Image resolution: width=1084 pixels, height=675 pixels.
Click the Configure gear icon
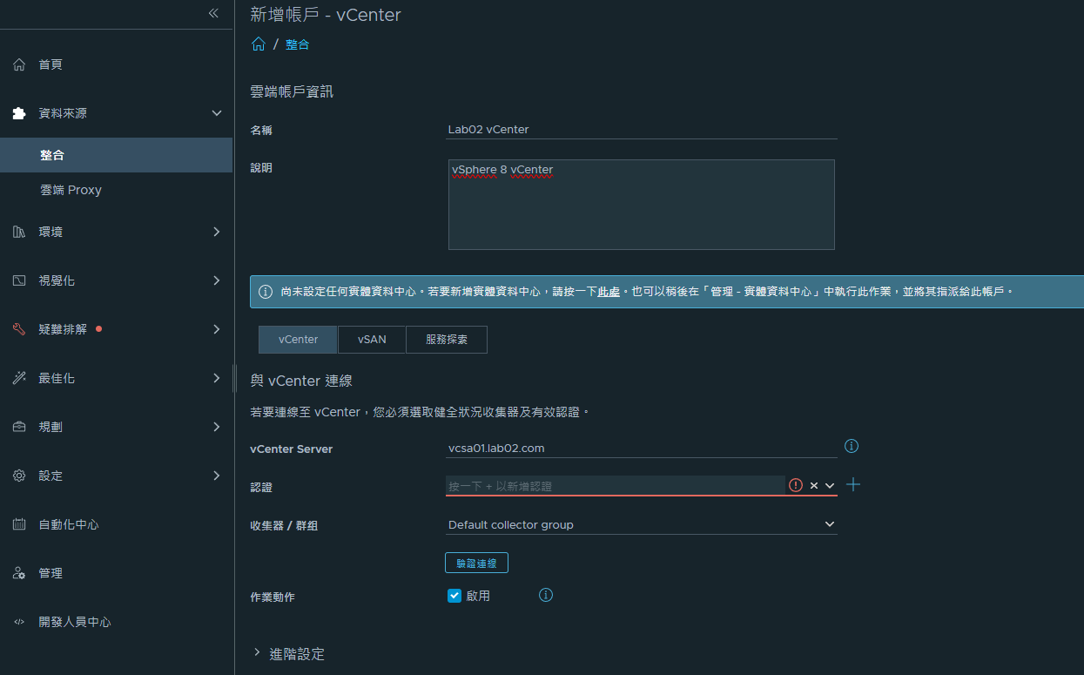(x=19, y=476)
